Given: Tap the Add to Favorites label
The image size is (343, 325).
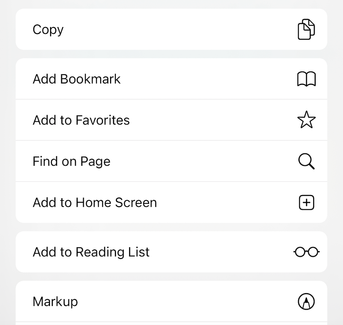Looking at the screenshot, I should 81,120.
